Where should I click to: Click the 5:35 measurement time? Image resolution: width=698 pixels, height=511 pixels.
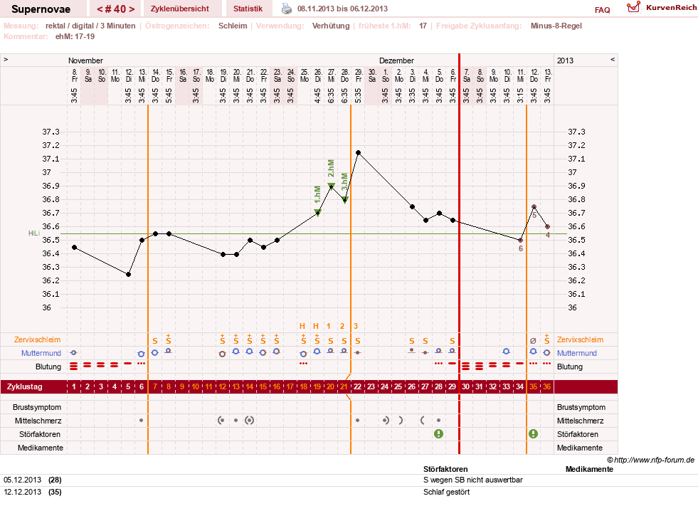(359, 95)
